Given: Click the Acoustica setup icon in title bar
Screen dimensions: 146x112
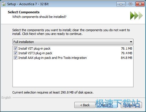Looking at the screenshot, I should pos(4,4).
